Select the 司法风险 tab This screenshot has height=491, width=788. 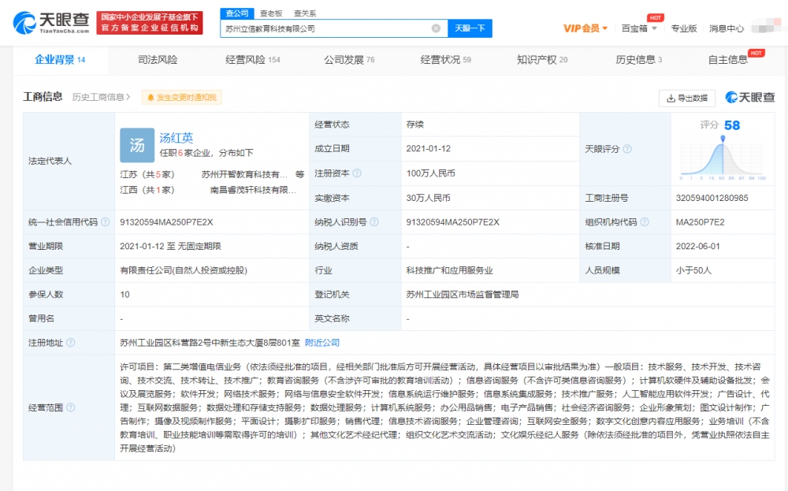tap(158, 60)
